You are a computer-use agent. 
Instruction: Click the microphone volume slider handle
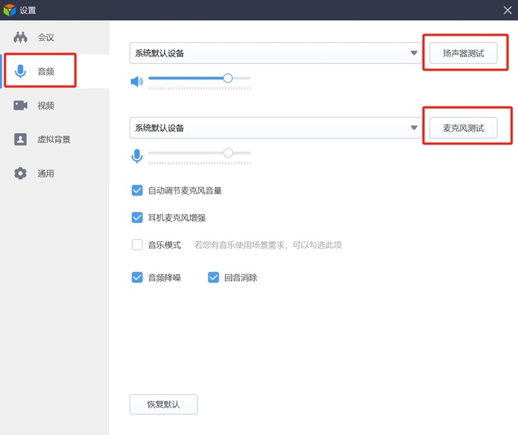[x=227, y=154]
